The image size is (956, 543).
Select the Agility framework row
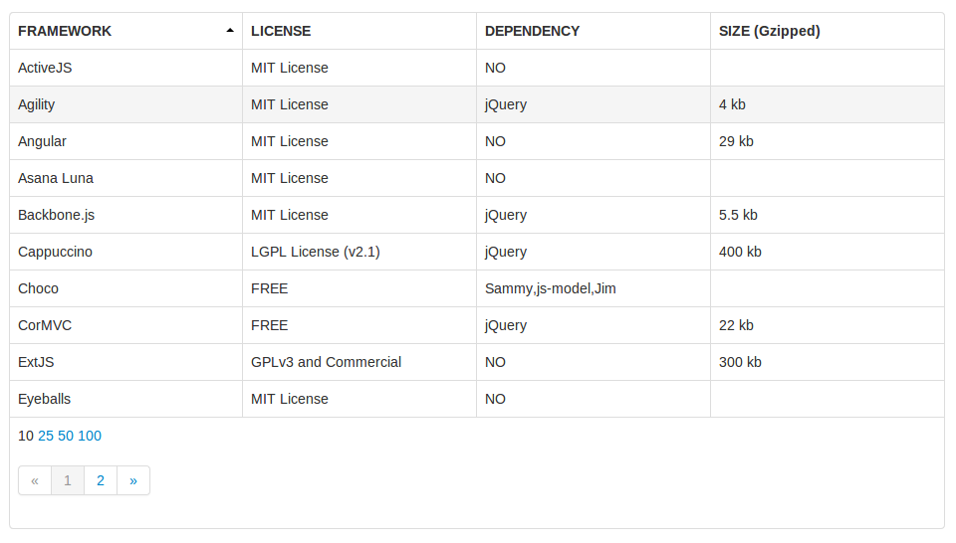(477, 104)
